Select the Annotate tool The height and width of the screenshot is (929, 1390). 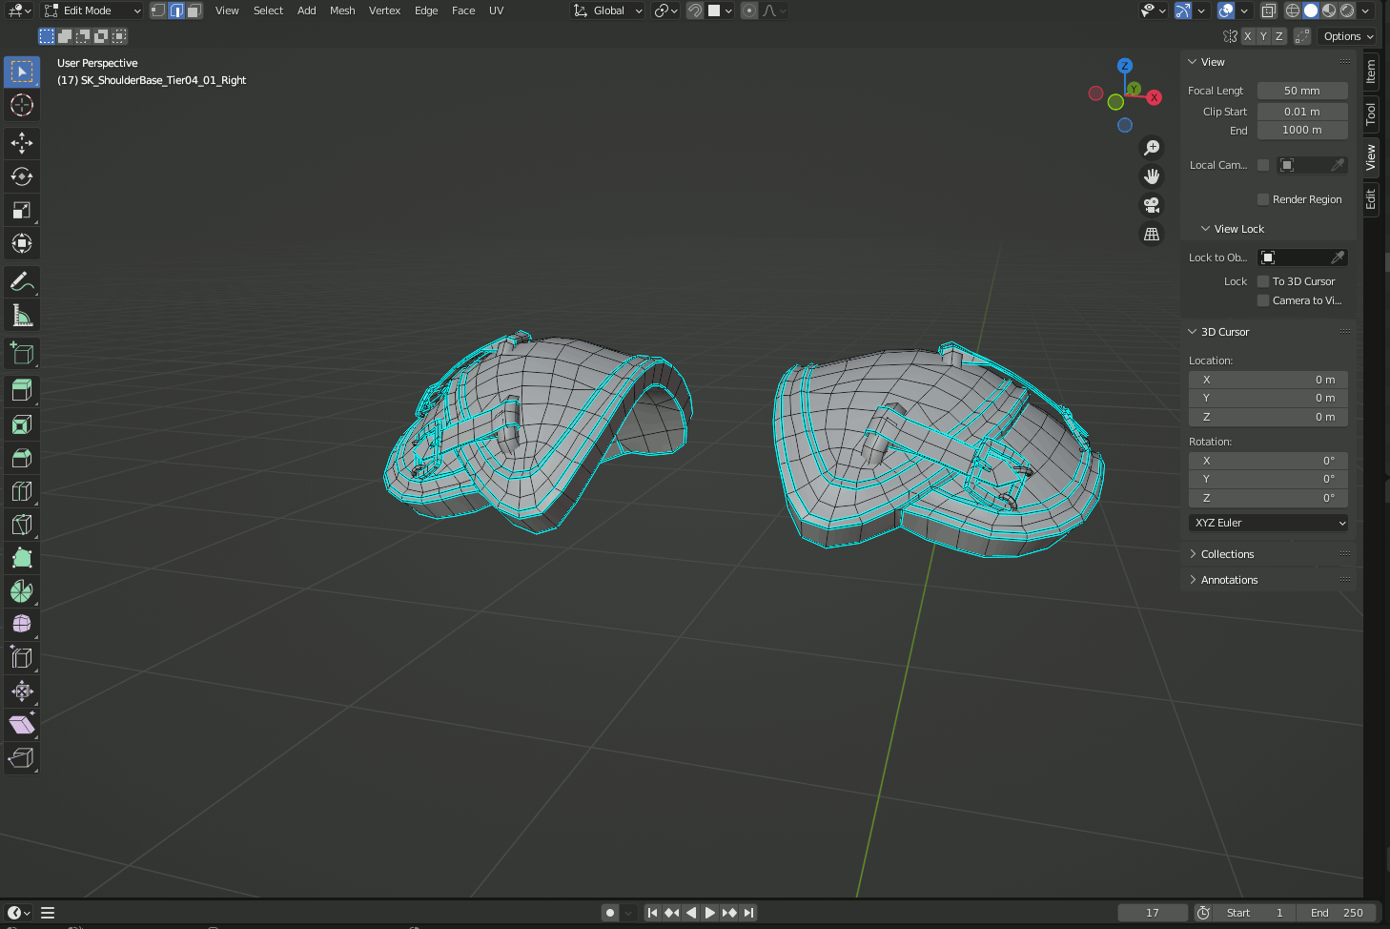[21, 281]
